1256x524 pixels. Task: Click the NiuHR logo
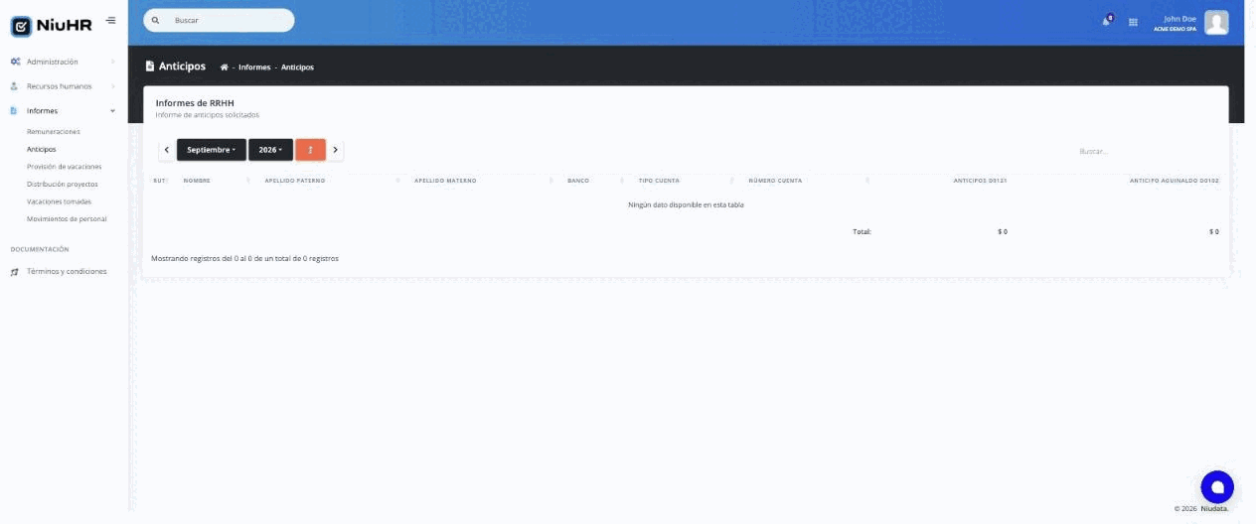(51, 25)
